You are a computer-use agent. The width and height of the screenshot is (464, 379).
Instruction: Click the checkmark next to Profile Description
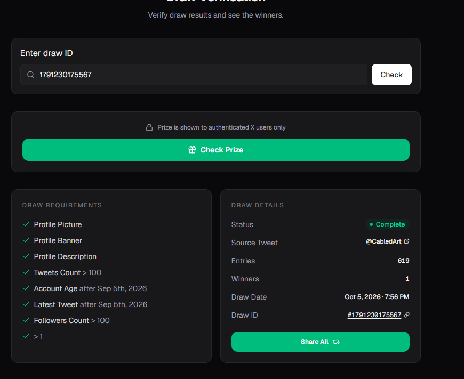(26, 256)
